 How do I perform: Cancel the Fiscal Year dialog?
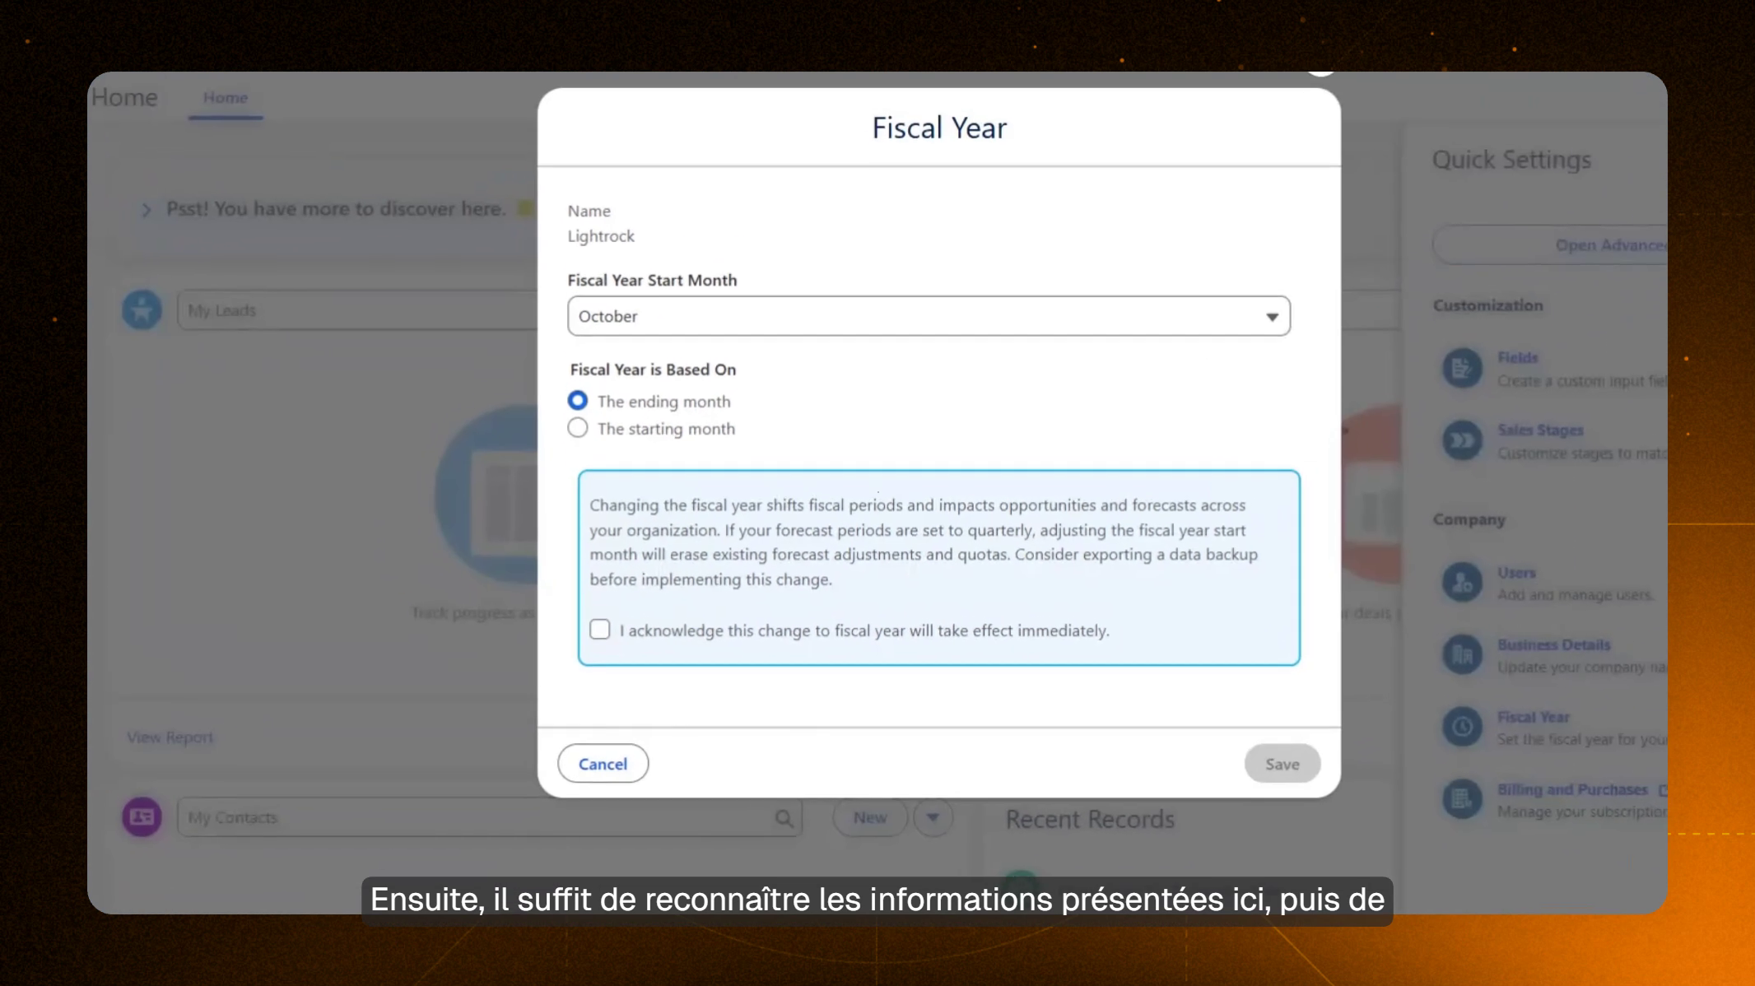click(603, 763)
